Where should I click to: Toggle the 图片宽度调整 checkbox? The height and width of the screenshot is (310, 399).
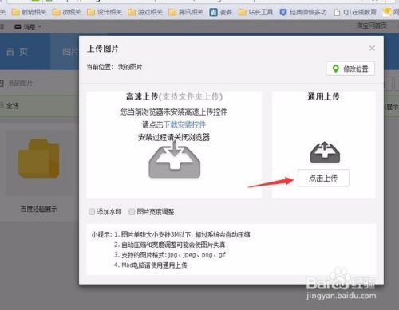click(132, 211)
